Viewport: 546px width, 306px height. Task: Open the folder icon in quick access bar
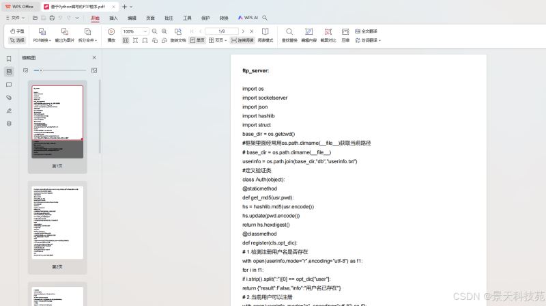point(35,18)
